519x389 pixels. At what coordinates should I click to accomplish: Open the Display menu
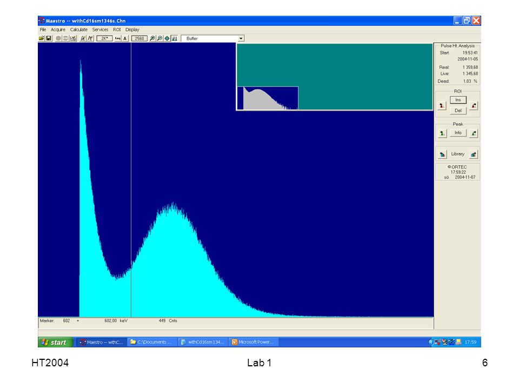(132, 29)
